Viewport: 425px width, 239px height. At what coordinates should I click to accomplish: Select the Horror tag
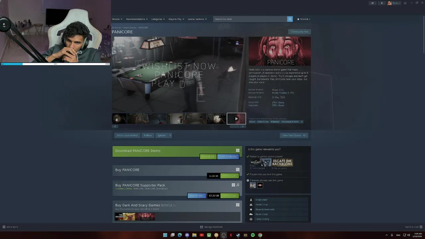click(x=252, y=122)
